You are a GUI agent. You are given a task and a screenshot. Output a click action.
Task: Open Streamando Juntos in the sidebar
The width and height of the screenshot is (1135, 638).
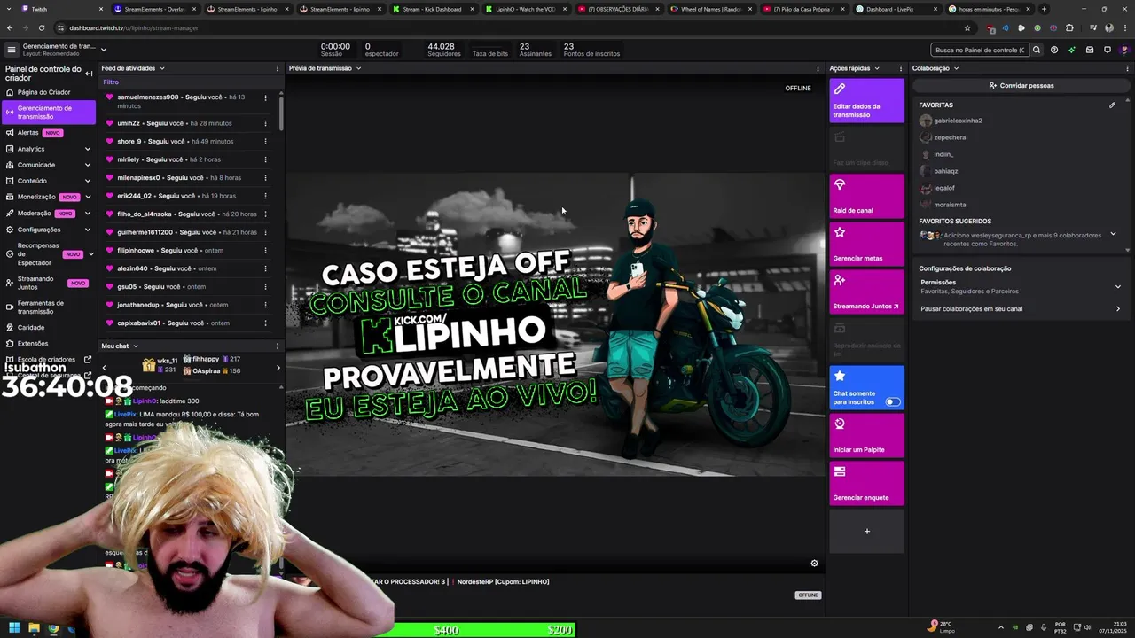click(49, 283)
